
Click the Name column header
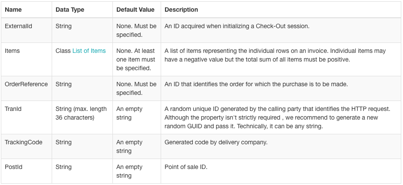pyautogui.click(x=13, y=10)
